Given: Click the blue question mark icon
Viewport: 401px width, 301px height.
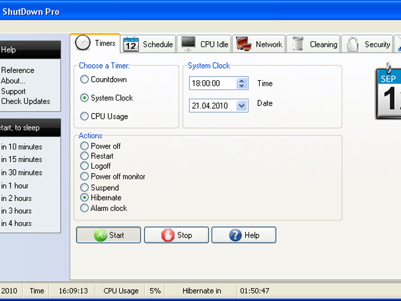Looking at the screenshot, I should (x=235, y=235).
